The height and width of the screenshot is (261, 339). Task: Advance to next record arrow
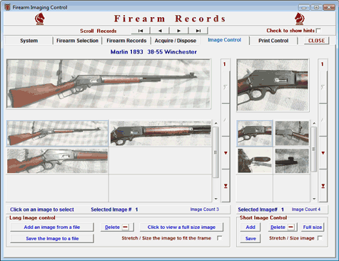[x=179, y=31]
